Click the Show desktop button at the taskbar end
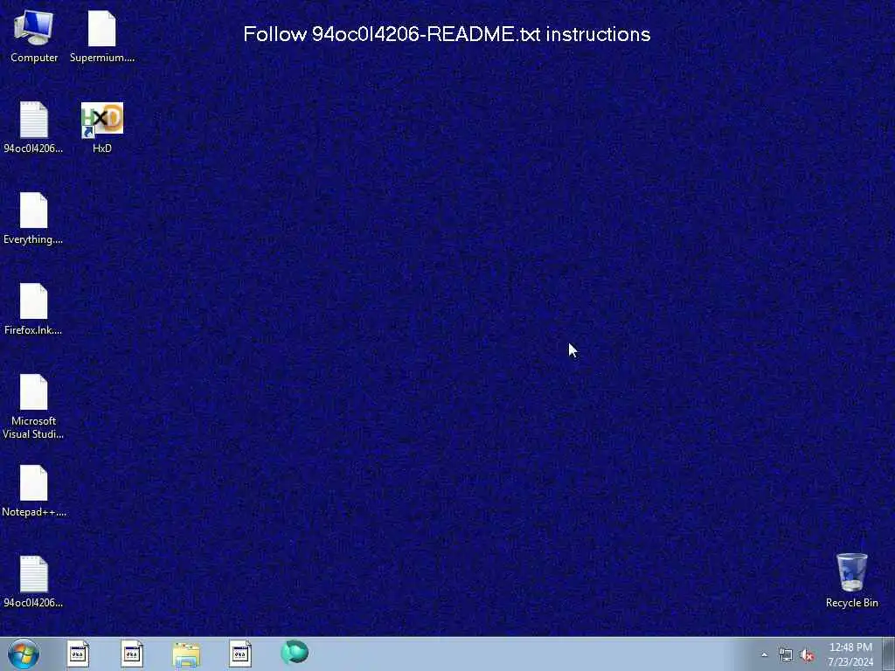This screenshot has width=895, height=671. click(x=889, y=654)
